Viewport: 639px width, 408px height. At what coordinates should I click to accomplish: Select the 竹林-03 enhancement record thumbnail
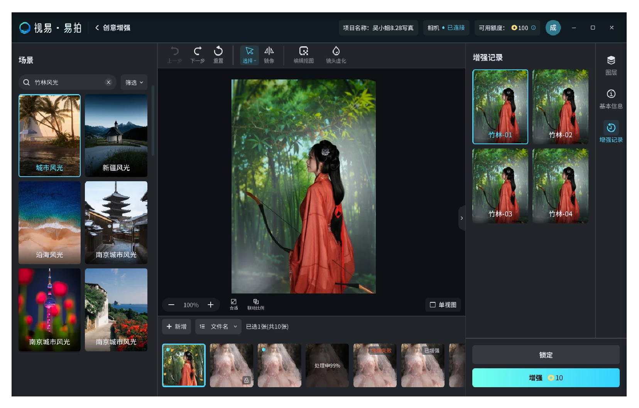(500, 186)
